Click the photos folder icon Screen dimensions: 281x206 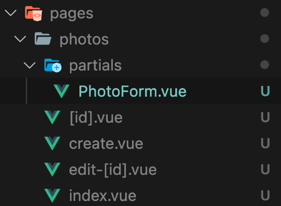43,39
